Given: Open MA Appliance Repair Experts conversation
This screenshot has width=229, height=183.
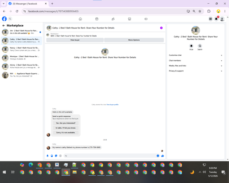Looking at the screenshot, I should coord(22,75).
